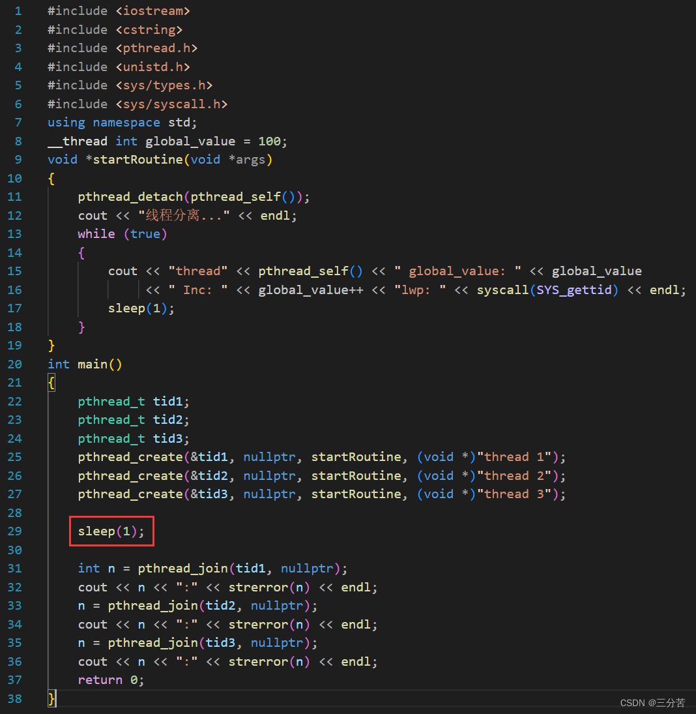Click line number 8 in the gutter
Screen dimensions: 696x714
(18, 141)
